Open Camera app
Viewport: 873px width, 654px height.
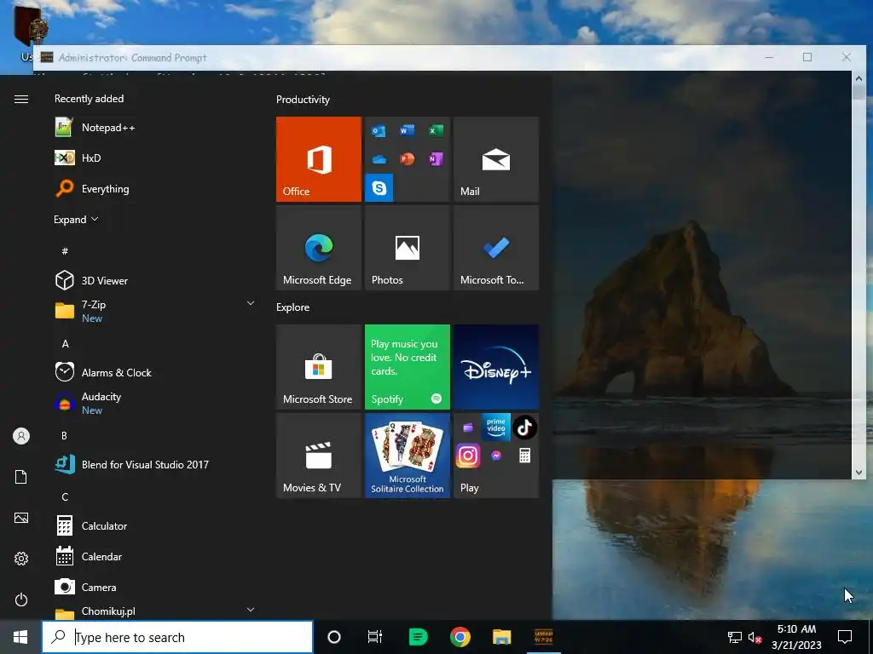[155, 587]
